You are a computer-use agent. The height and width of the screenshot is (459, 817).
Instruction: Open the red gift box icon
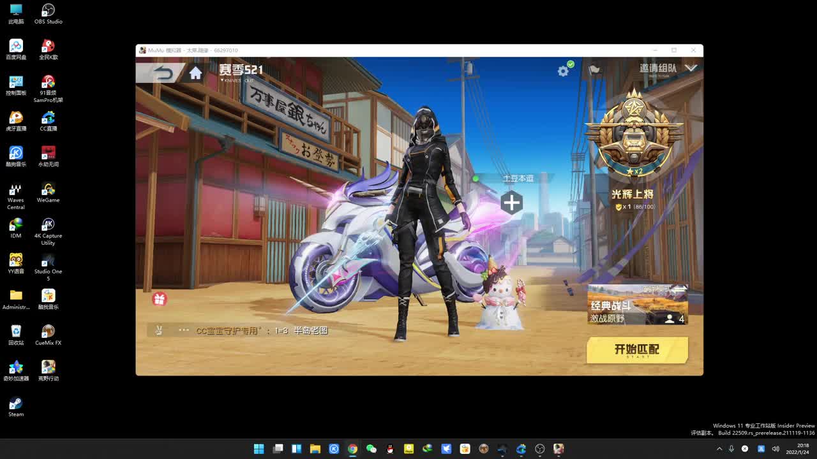[159, 298]
